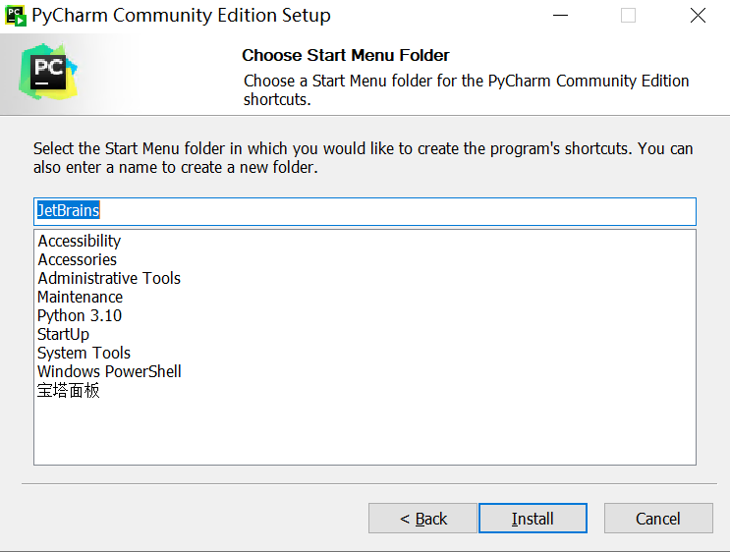Minimize the setup window
730x552 pixels.
pos(561,16)
